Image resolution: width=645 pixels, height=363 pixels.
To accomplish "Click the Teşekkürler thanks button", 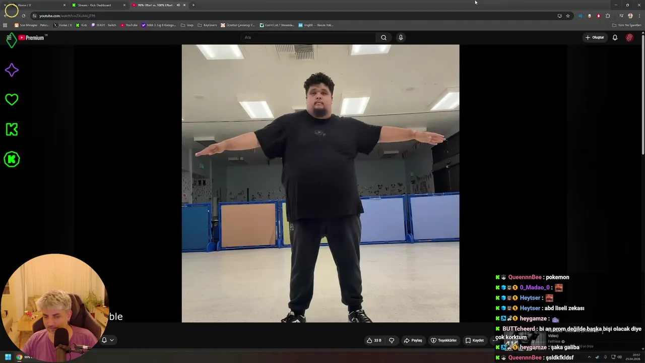I will click(443, 340).
